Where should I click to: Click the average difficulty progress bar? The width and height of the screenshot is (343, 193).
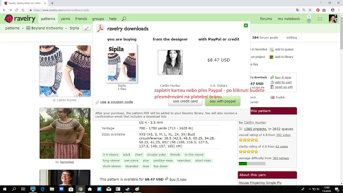tap(252, 164)
